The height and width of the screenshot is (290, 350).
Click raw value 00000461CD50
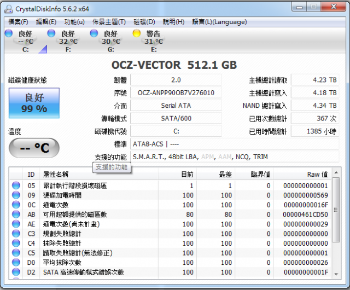pos(305,214)
